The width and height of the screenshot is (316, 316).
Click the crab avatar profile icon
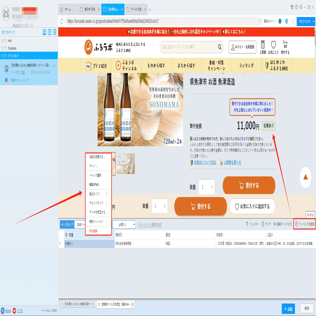pos(6,13)
